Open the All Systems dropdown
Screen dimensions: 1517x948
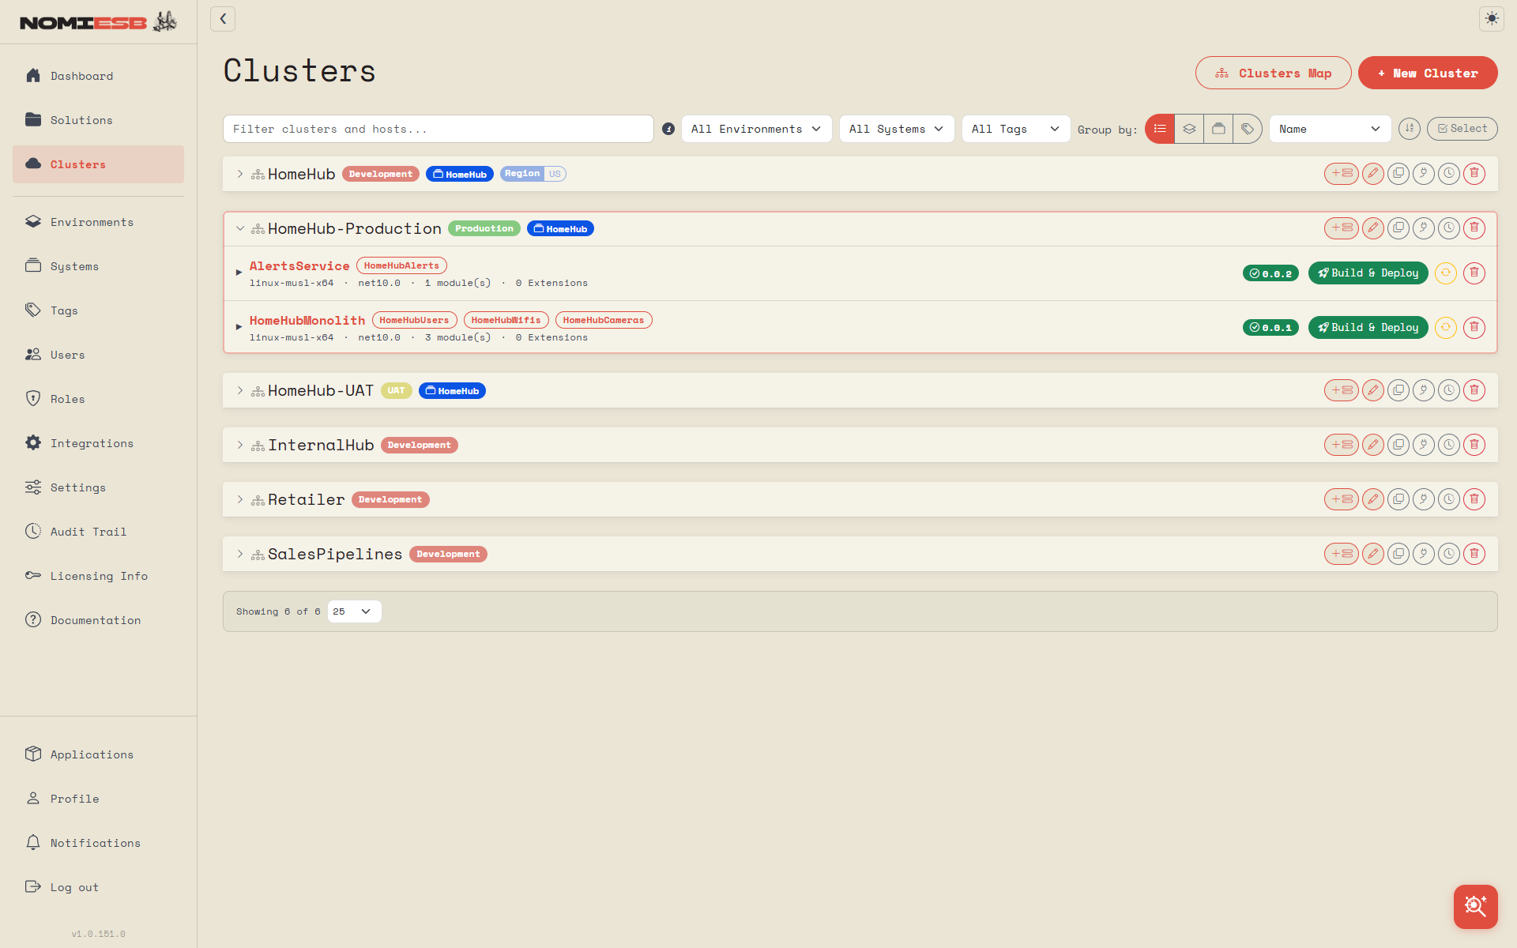pos(897,129)
